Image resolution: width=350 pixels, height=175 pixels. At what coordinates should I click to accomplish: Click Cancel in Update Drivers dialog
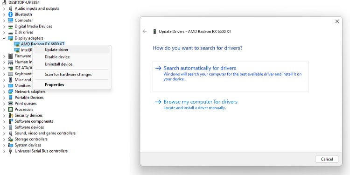click(327, 159)
